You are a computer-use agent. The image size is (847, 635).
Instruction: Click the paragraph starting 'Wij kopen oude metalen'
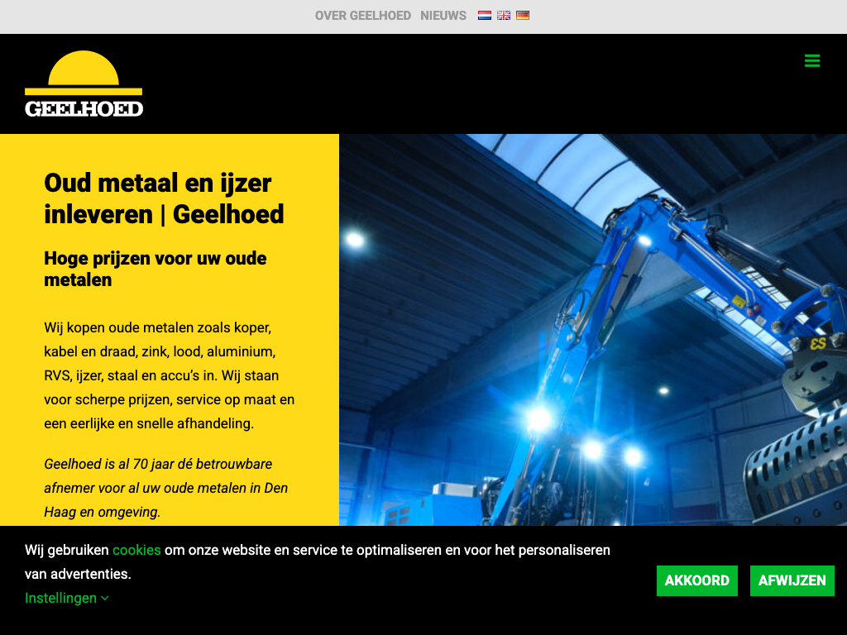tap(169, 375)
